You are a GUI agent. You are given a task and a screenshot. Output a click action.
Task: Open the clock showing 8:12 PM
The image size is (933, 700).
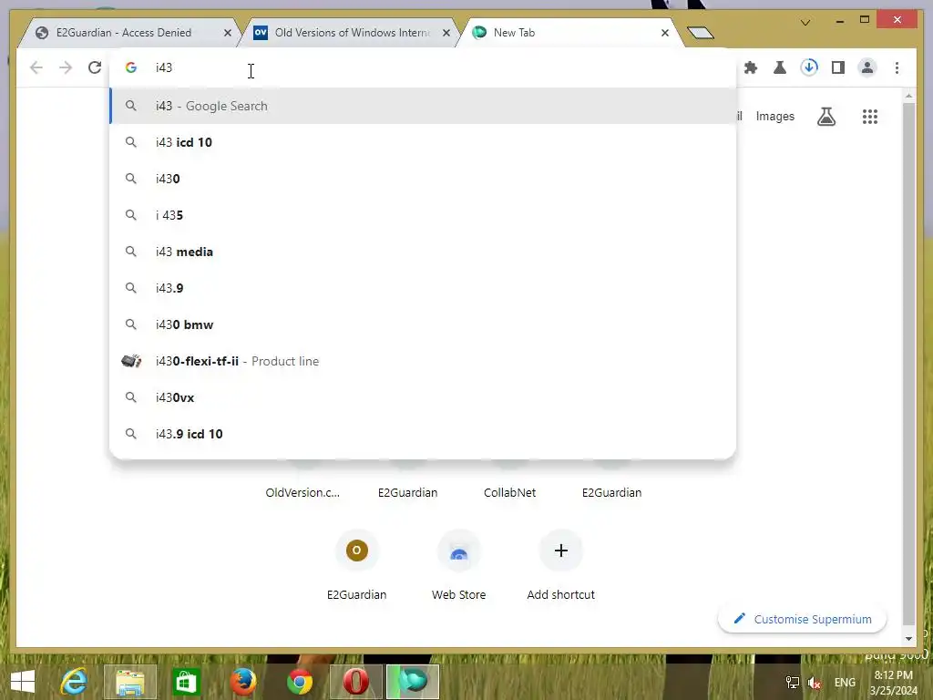893,683
